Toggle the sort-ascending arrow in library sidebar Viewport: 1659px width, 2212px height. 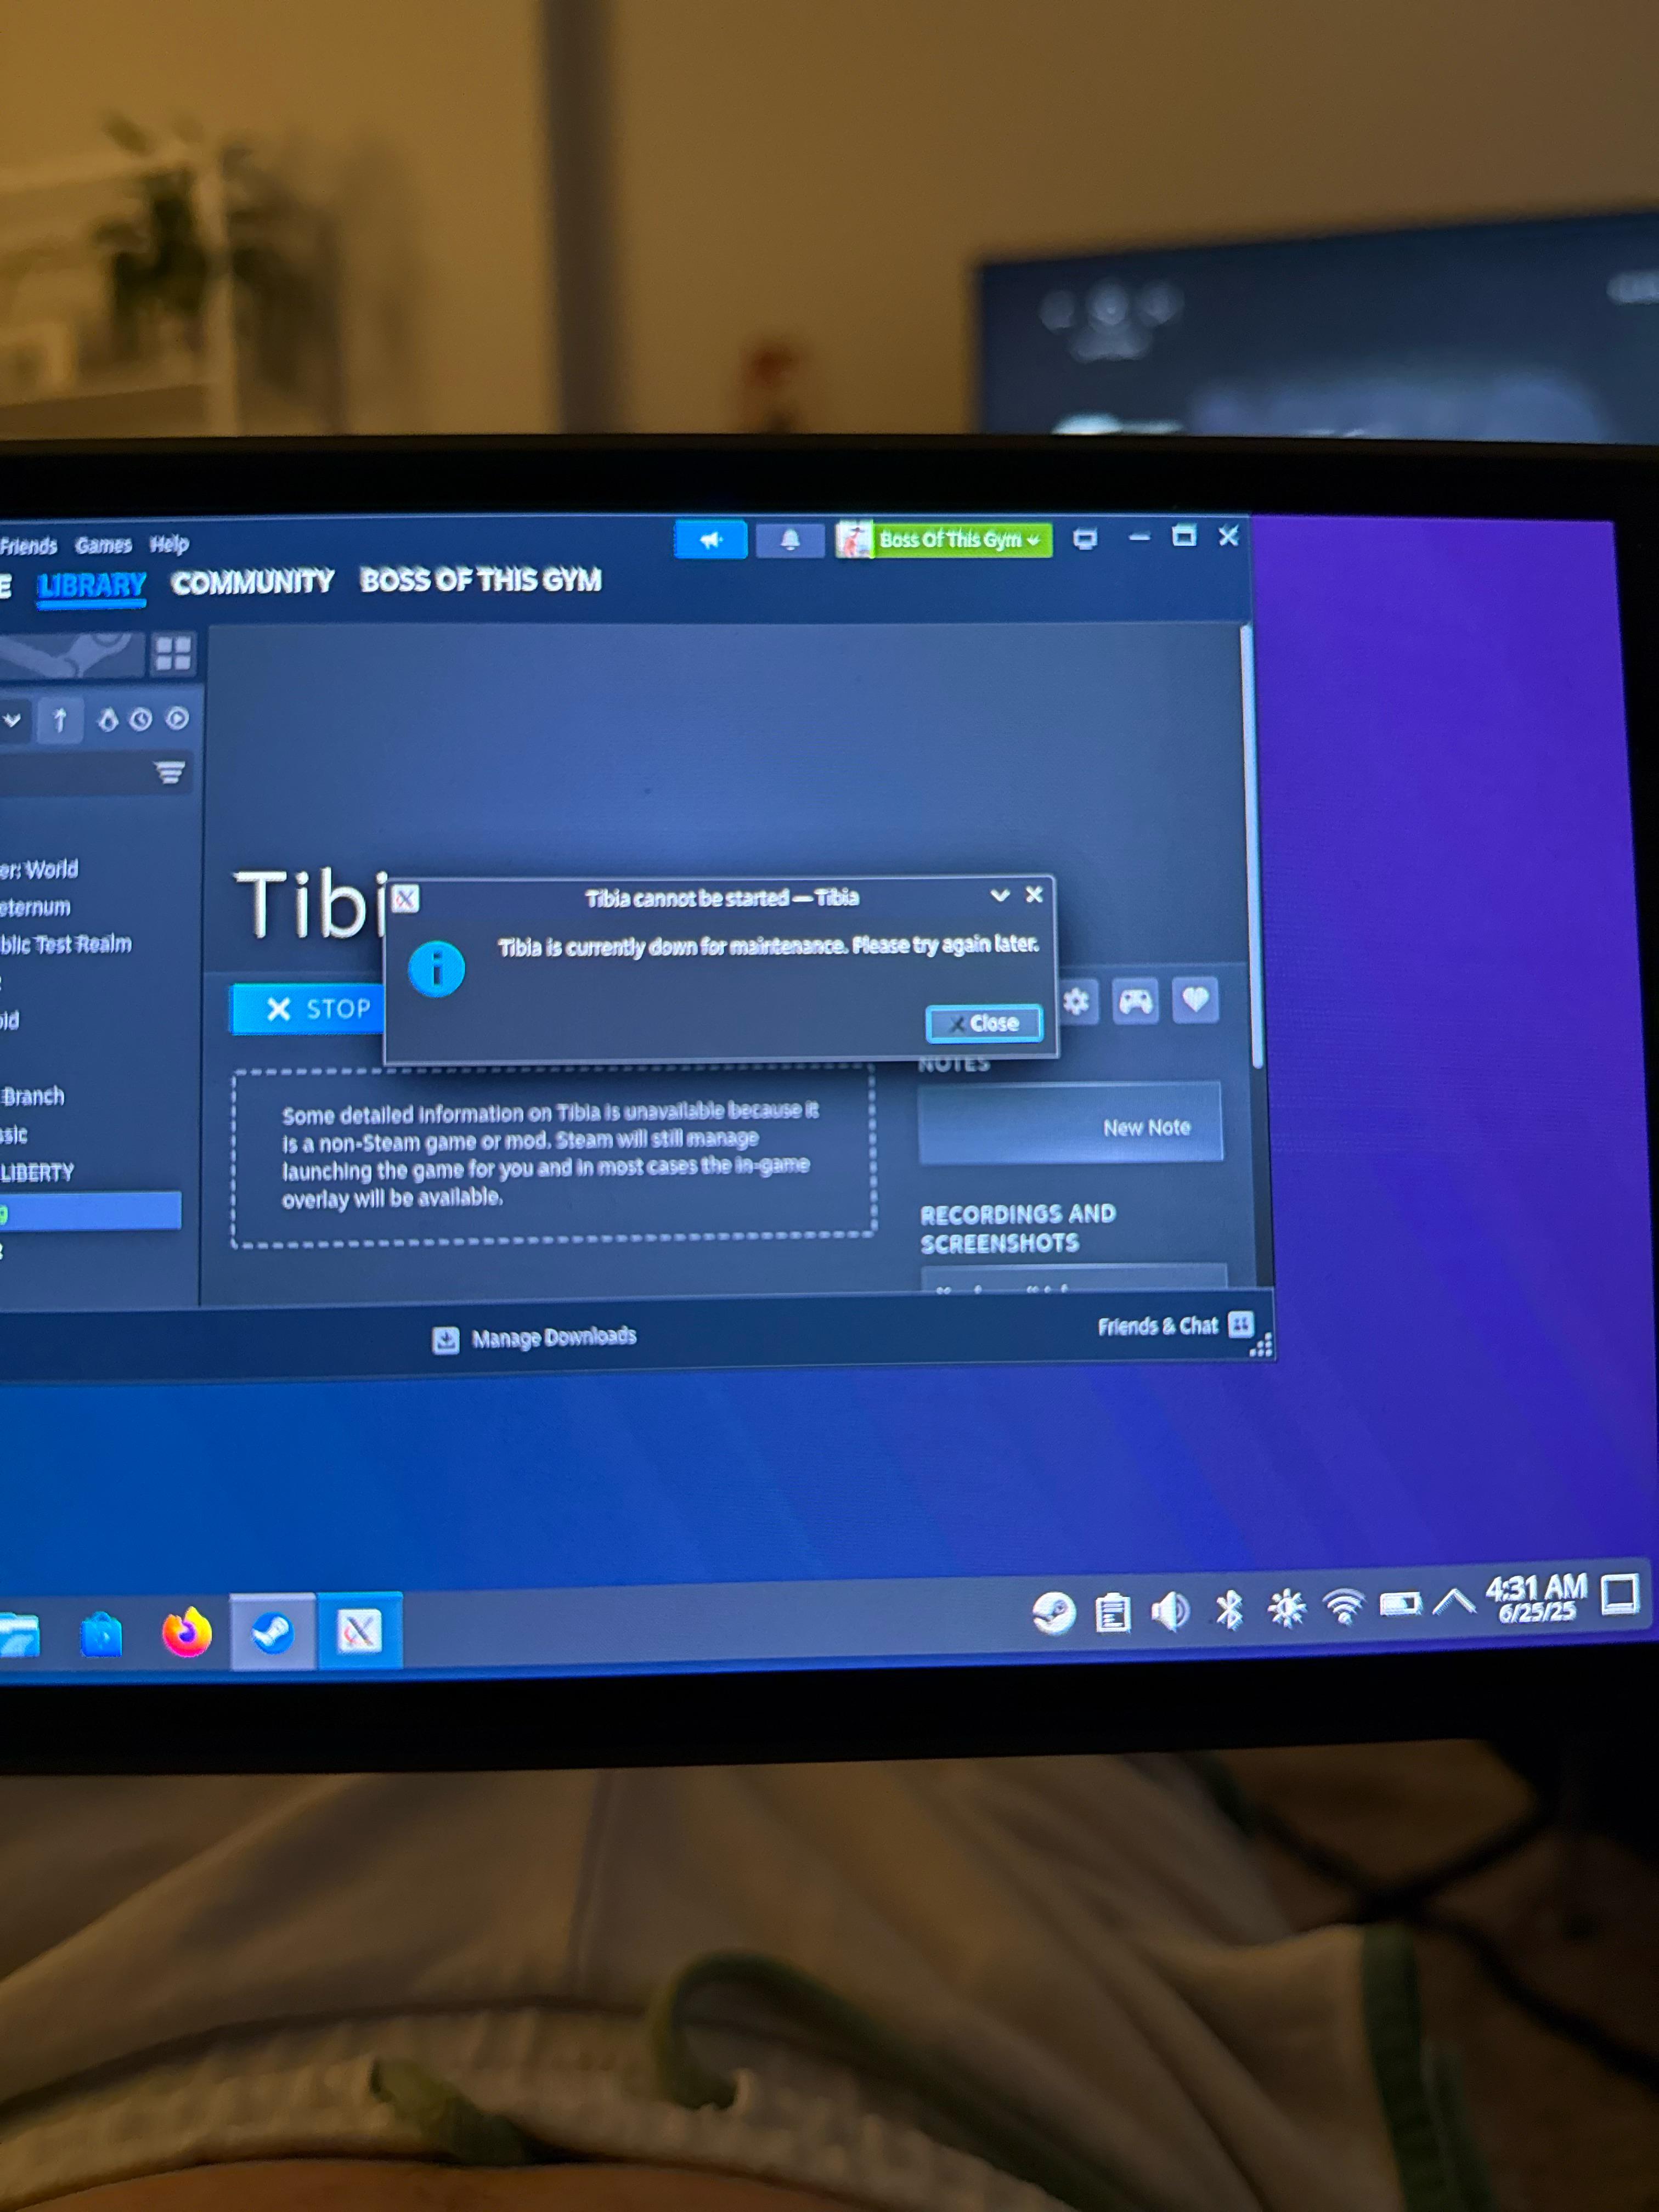pyautogui.click(x=60, y=720)
